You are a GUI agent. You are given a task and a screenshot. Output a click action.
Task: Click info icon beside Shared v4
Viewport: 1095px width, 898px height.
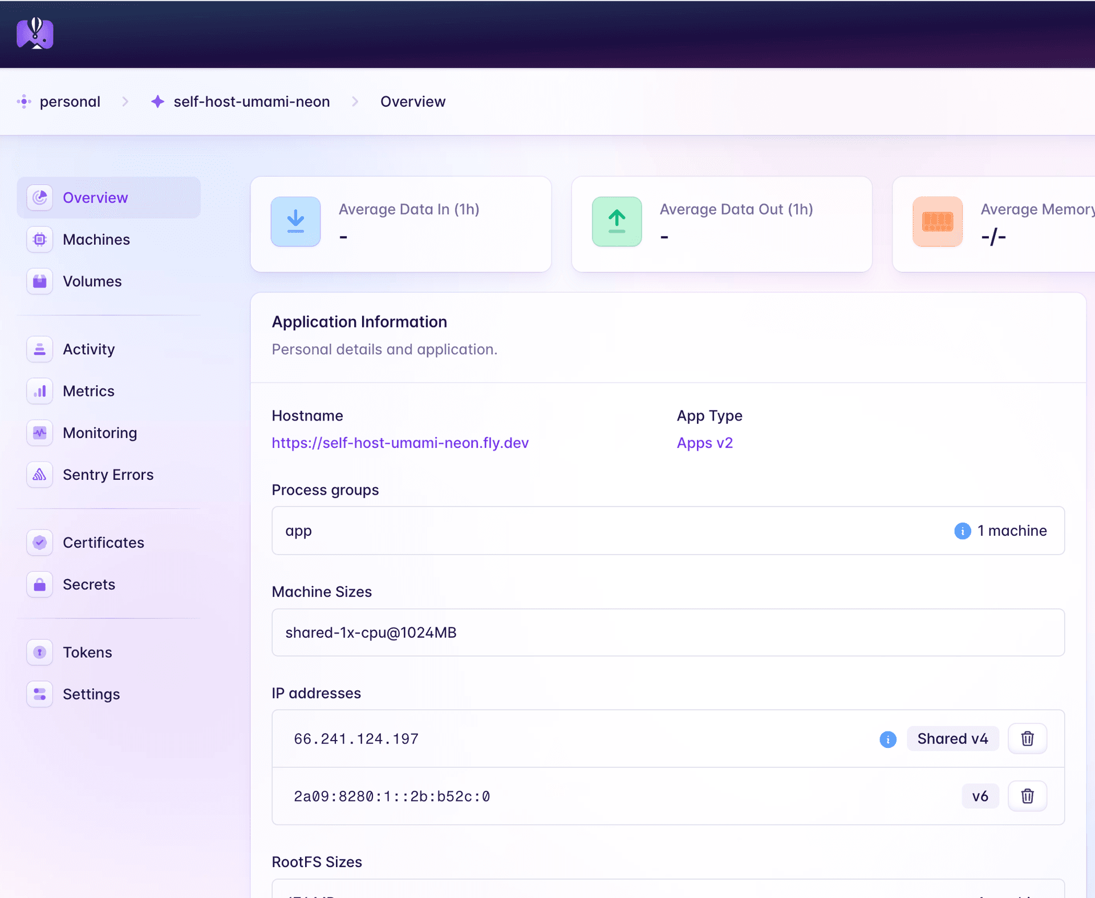[x=887, y=739]
